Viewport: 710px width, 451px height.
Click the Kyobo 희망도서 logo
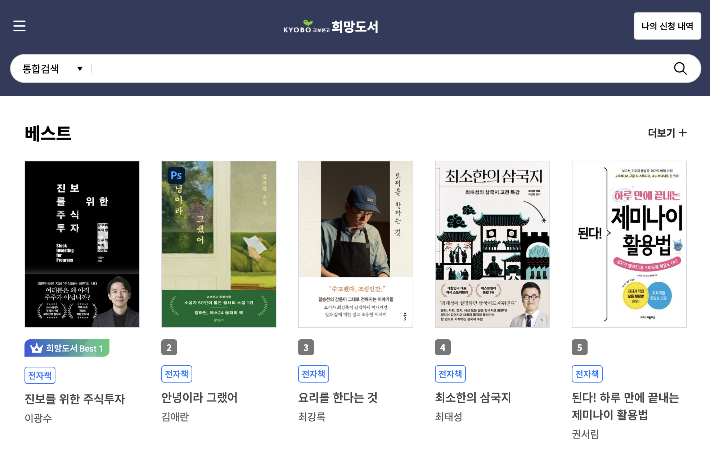click(331, 27)
